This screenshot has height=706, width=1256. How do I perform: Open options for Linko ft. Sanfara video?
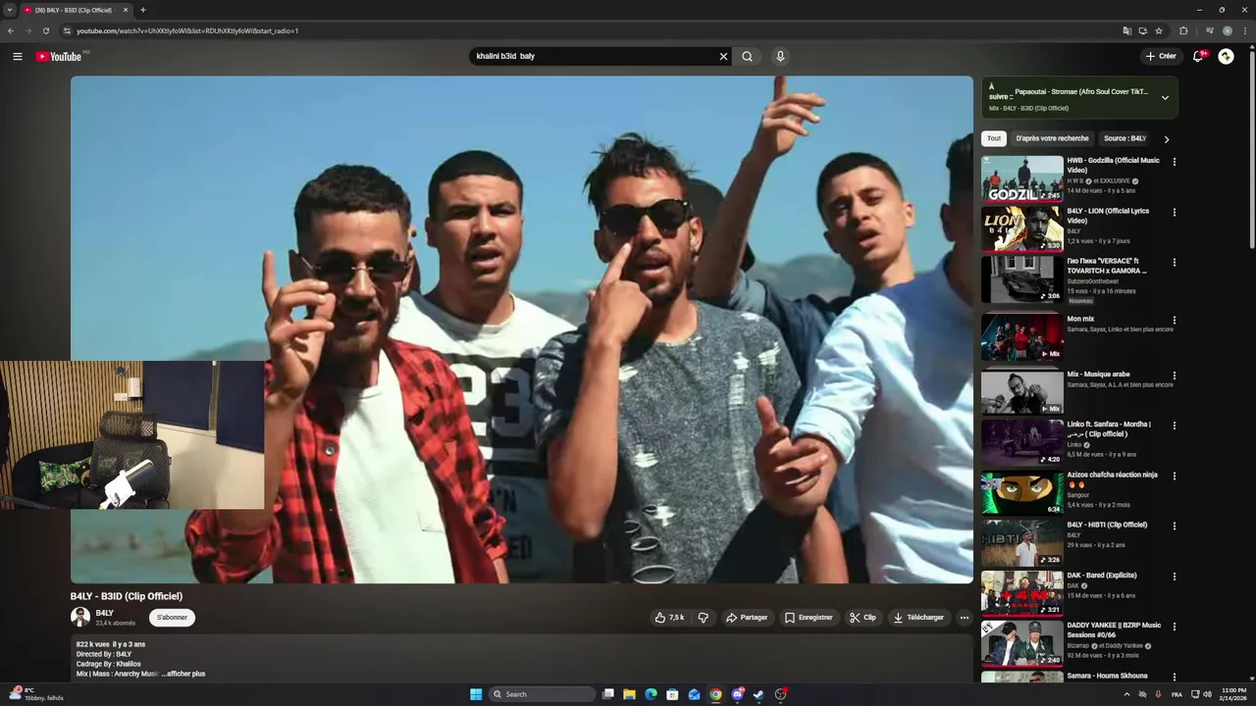tap(1174, 426)
